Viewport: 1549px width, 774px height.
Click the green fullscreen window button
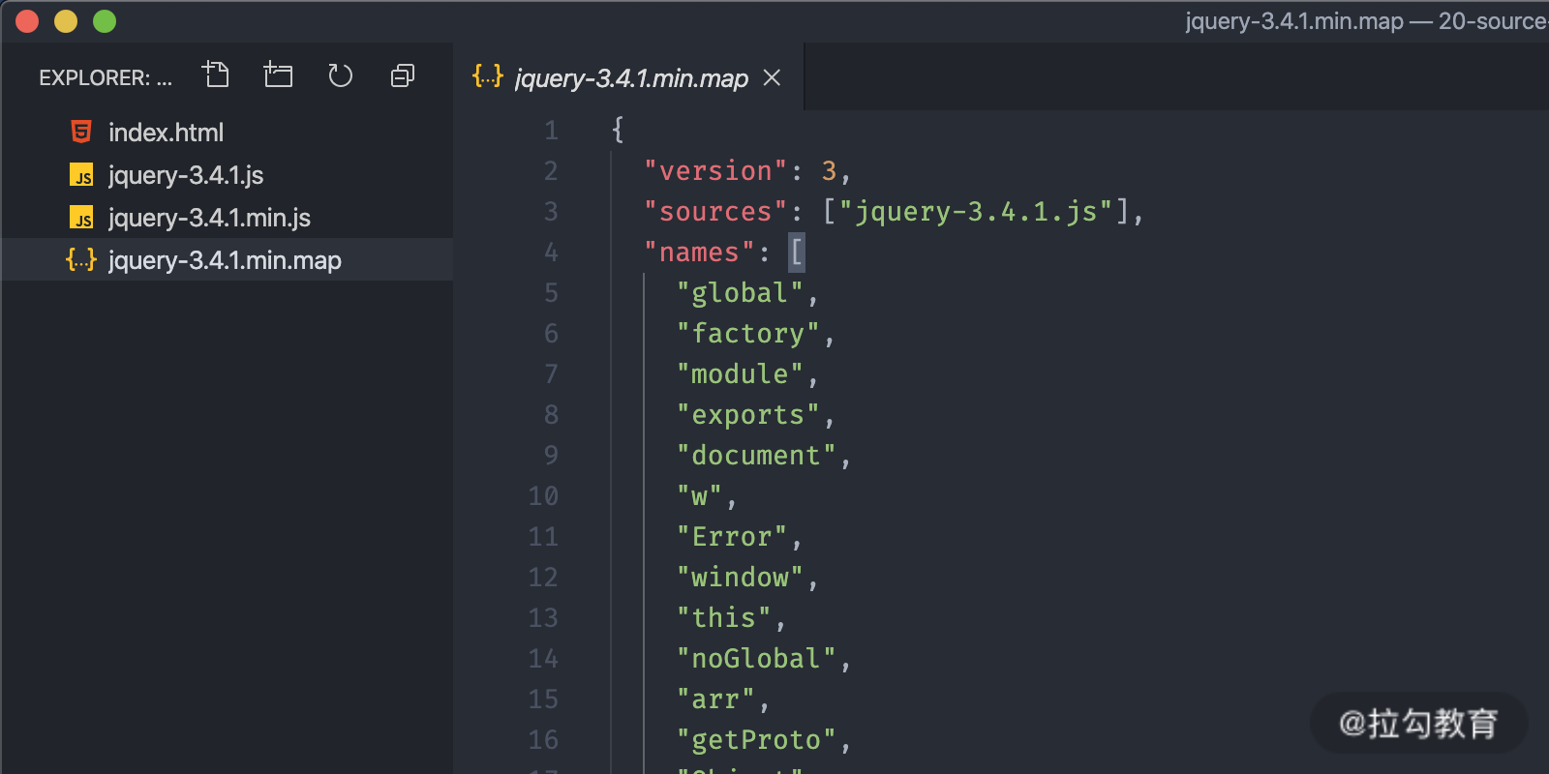pyautogui.click(x=105, y=21)
